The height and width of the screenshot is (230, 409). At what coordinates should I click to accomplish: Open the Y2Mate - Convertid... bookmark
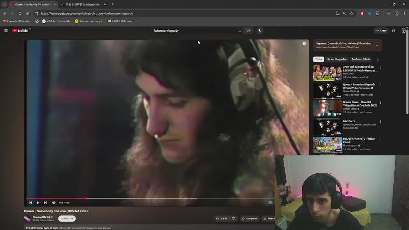coord(57,21)
